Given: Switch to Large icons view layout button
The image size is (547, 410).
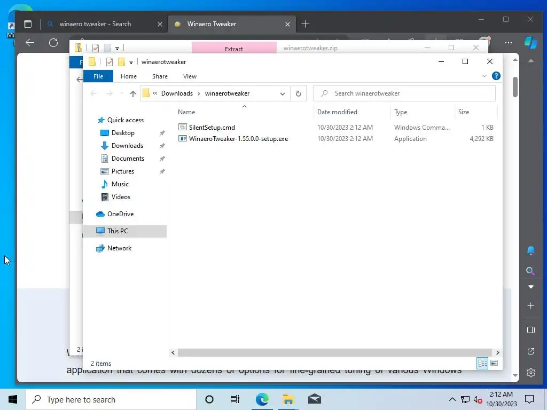Looking at the screenshot, I should pos(494,363).
